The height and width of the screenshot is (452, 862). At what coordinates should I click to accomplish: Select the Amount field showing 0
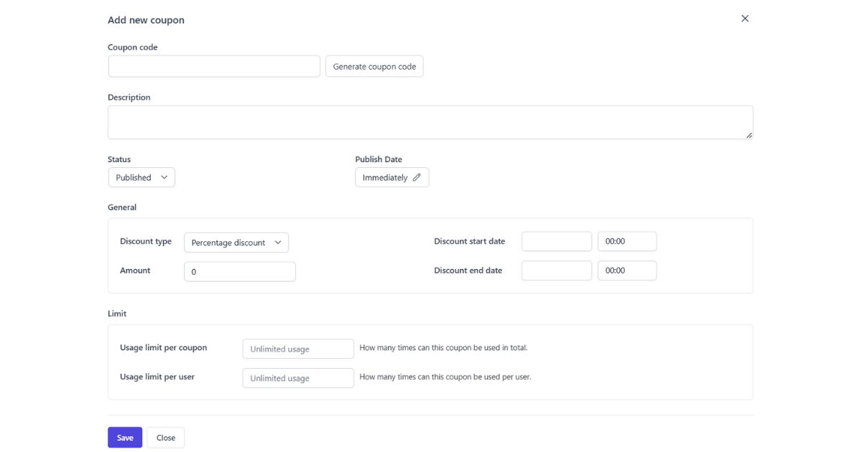click(241, 271)
